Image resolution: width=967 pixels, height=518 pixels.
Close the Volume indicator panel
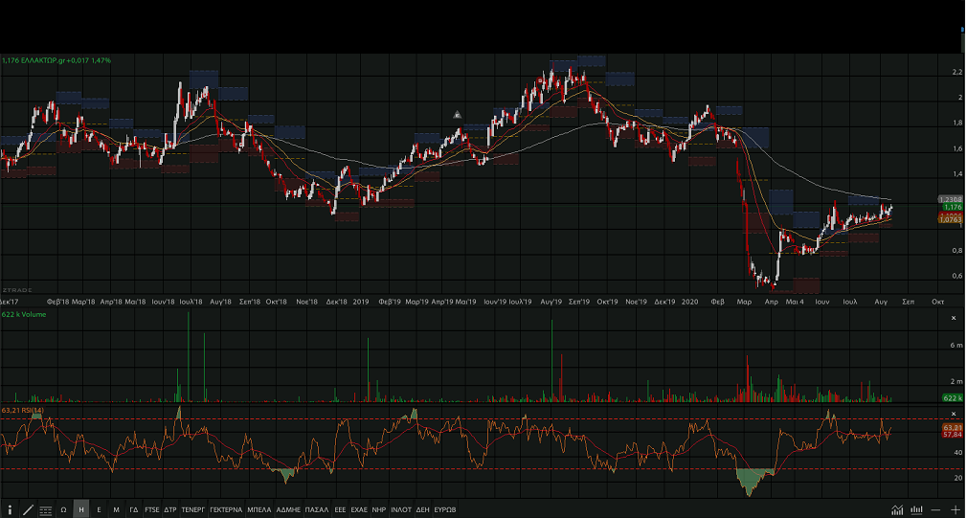pos(953,317)
